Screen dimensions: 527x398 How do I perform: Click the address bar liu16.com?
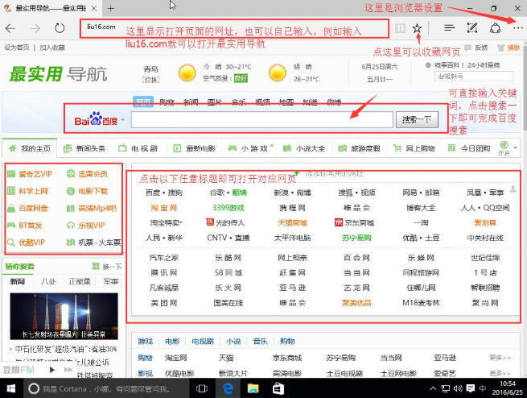(x=234, y=28)
